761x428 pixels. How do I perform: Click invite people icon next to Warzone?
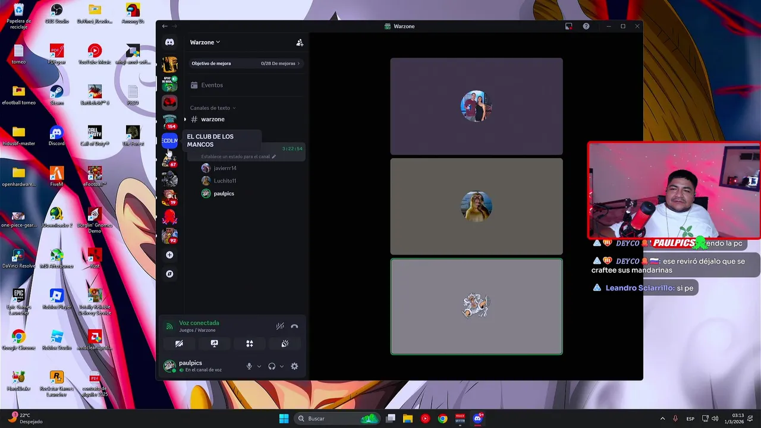pyautogui.click(x=300, y=42)
